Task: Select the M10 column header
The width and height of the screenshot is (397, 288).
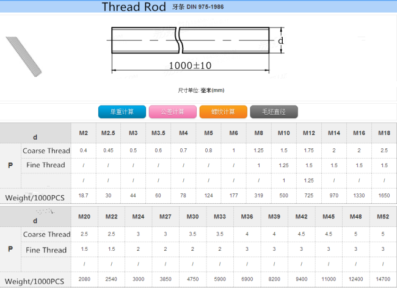Action: click(x=284, y=133)
